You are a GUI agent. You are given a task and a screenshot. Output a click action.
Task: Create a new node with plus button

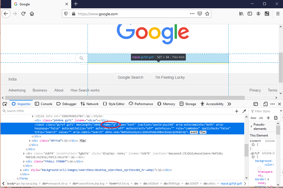(x=237, y=111)
